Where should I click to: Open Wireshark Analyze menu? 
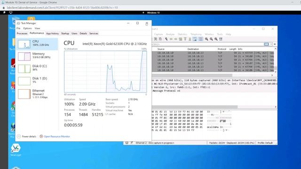point(170,34)
